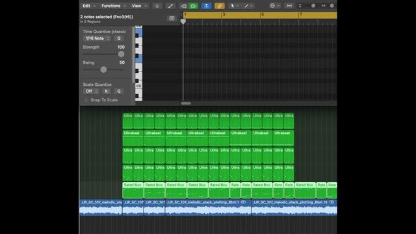Click the loop icon on Bbm.15 region
416x234 pixels.
[331, 202]
